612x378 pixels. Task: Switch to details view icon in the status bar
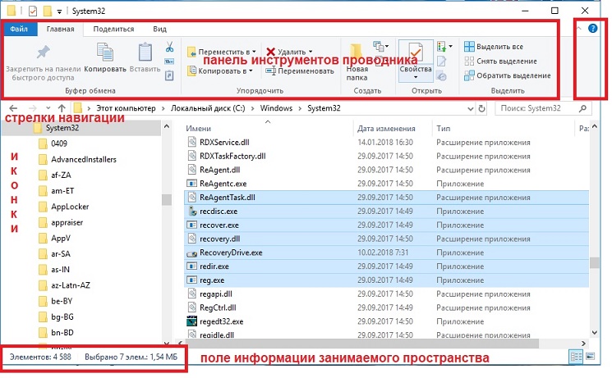point(576,356)
